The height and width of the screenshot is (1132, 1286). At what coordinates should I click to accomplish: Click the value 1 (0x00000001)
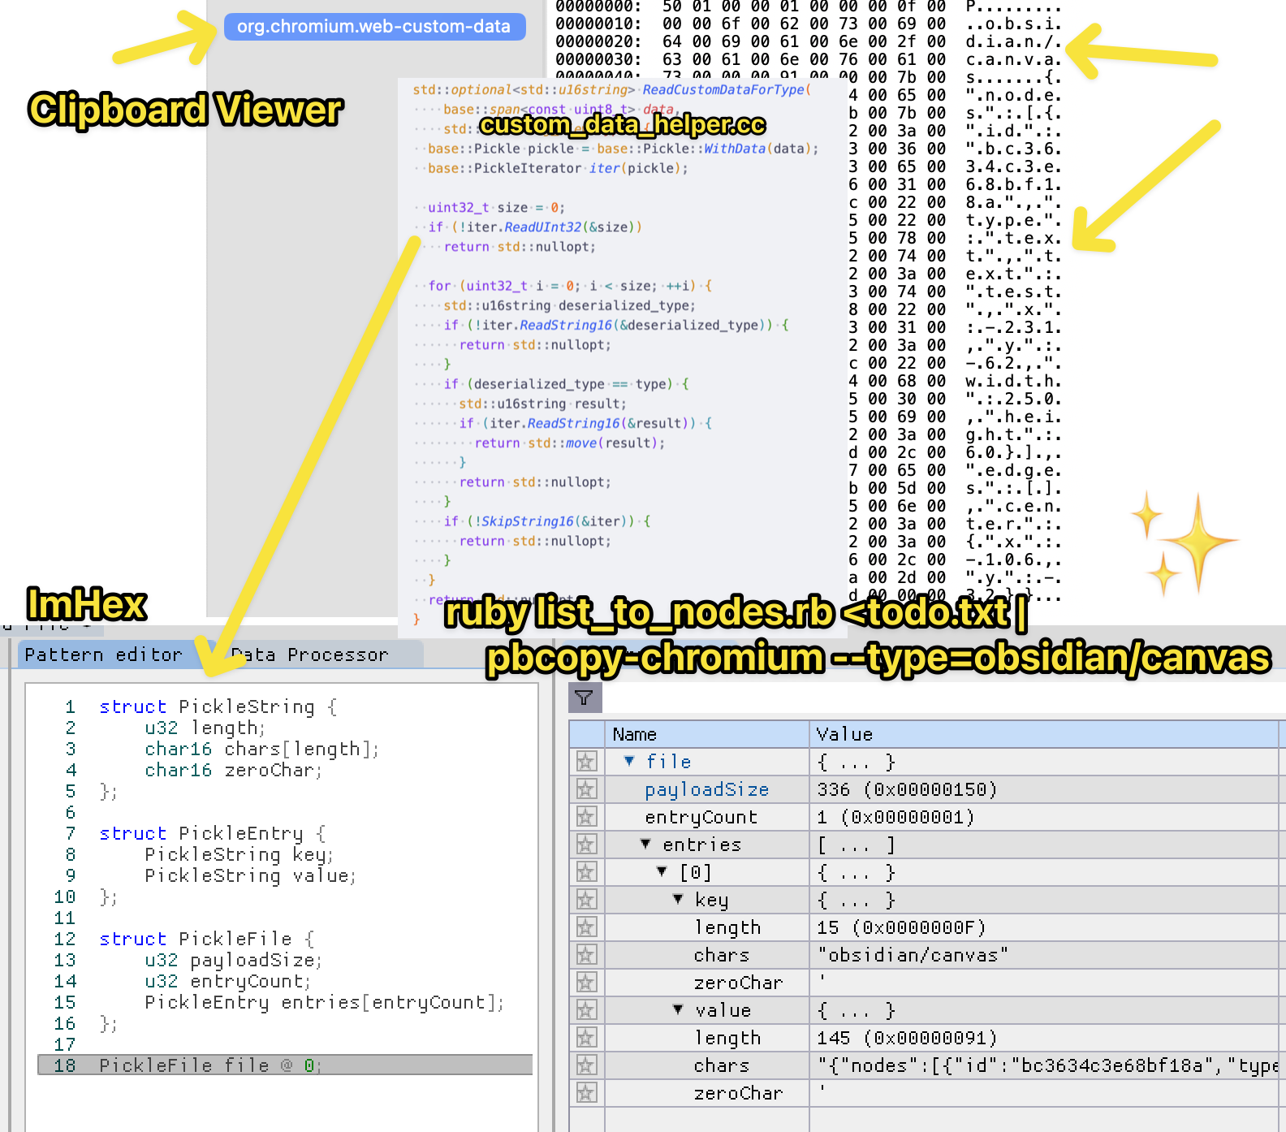click(895, 817)
